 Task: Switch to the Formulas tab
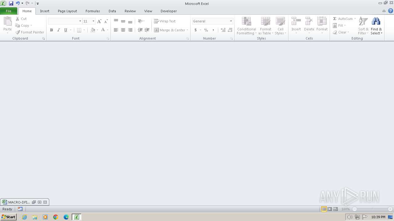tap(93, 11)
